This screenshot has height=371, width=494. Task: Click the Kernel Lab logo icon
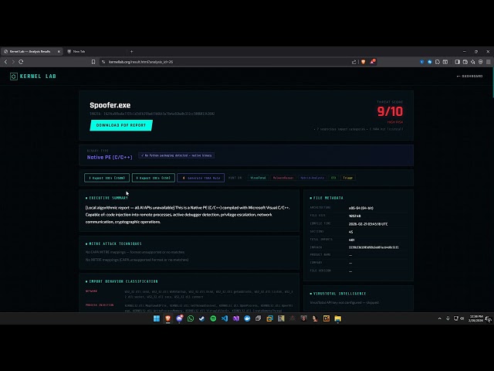[x=14, y=77]
